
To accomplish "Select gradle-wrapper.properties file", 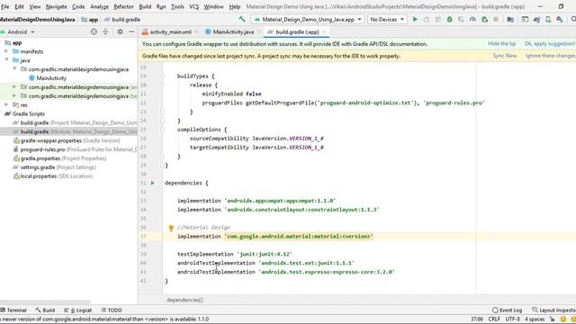I will coord(66,140).
